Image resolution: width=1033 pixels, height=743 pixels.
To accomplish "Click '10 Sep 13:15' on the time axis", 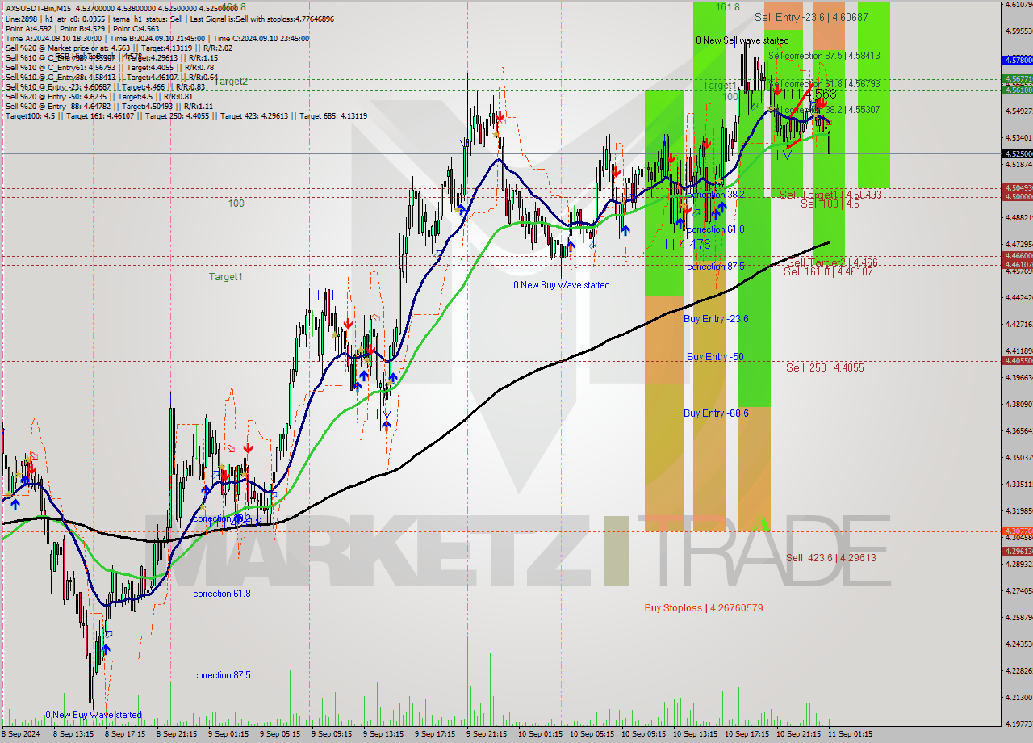I will (696, 734).
